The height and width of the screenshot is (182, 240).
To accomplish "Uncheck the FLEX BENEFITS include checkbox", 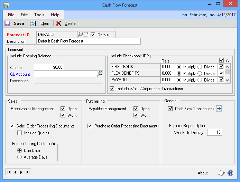I will (x=221, y=73).
